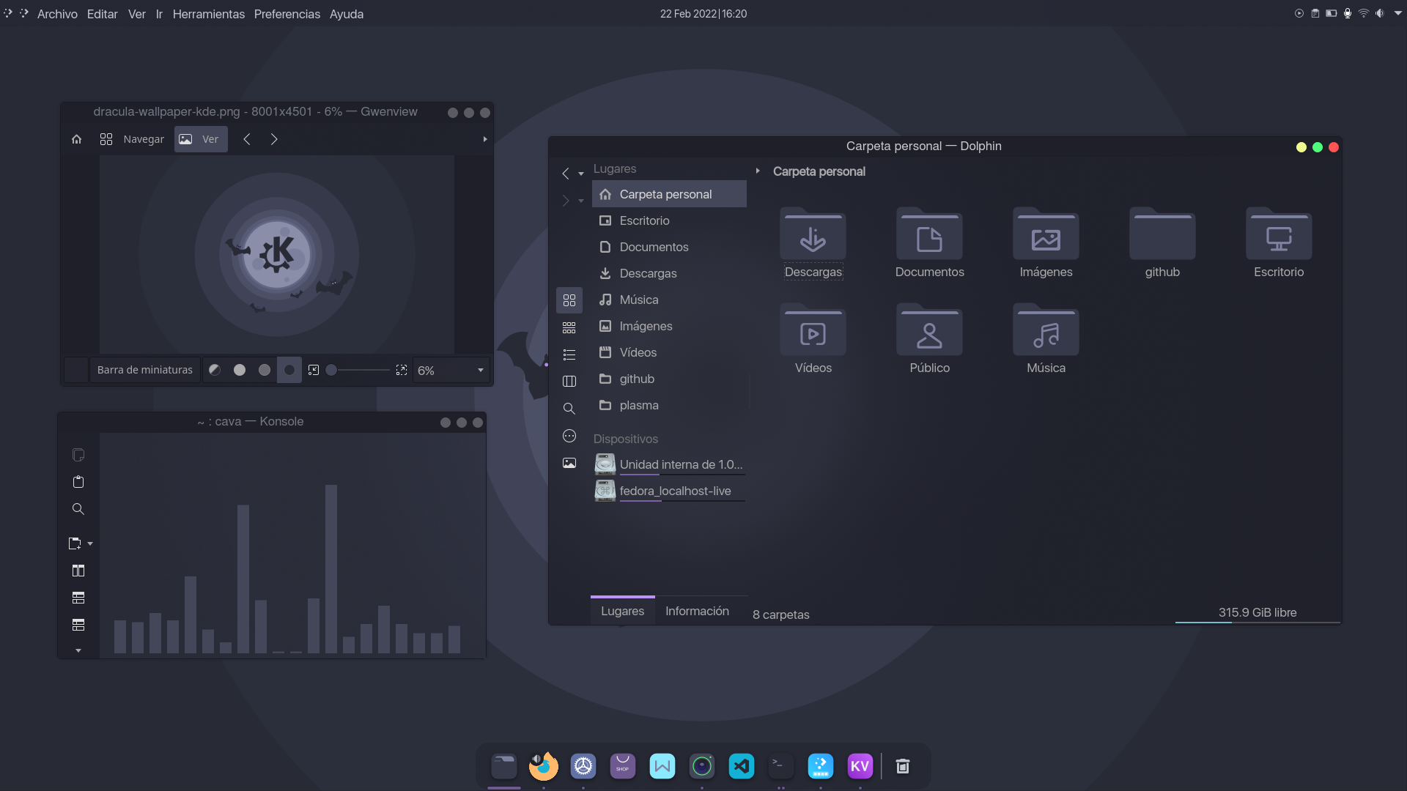Toggle Barra de miniaturas in Gwenview

click(x=145, y=370)
